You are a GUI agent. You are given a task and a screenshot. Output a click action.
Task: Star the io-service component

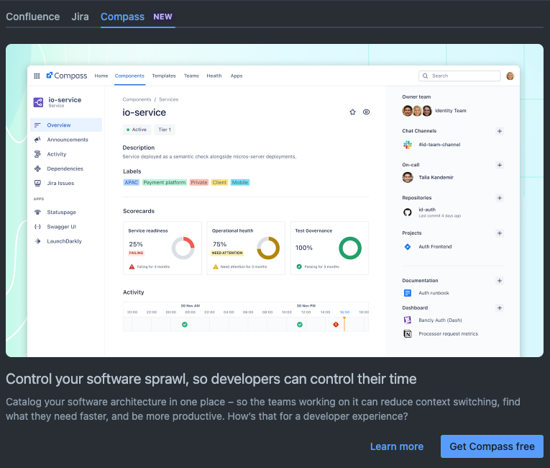(352, 112)
